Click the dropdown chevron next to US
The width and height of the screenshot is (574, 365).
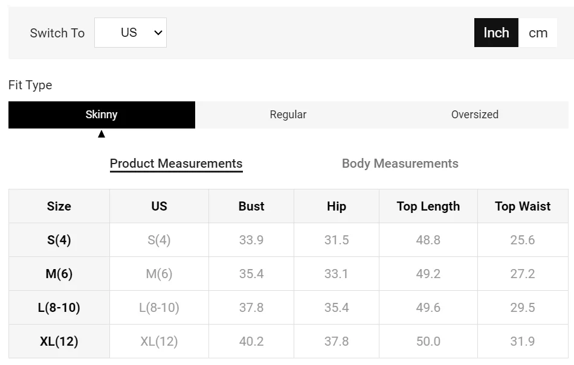pos(158,33)
